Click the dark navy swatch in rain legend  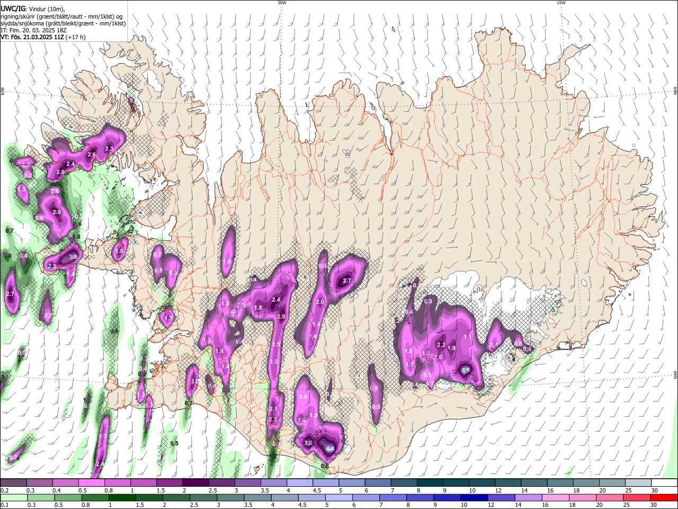point(474,497)
